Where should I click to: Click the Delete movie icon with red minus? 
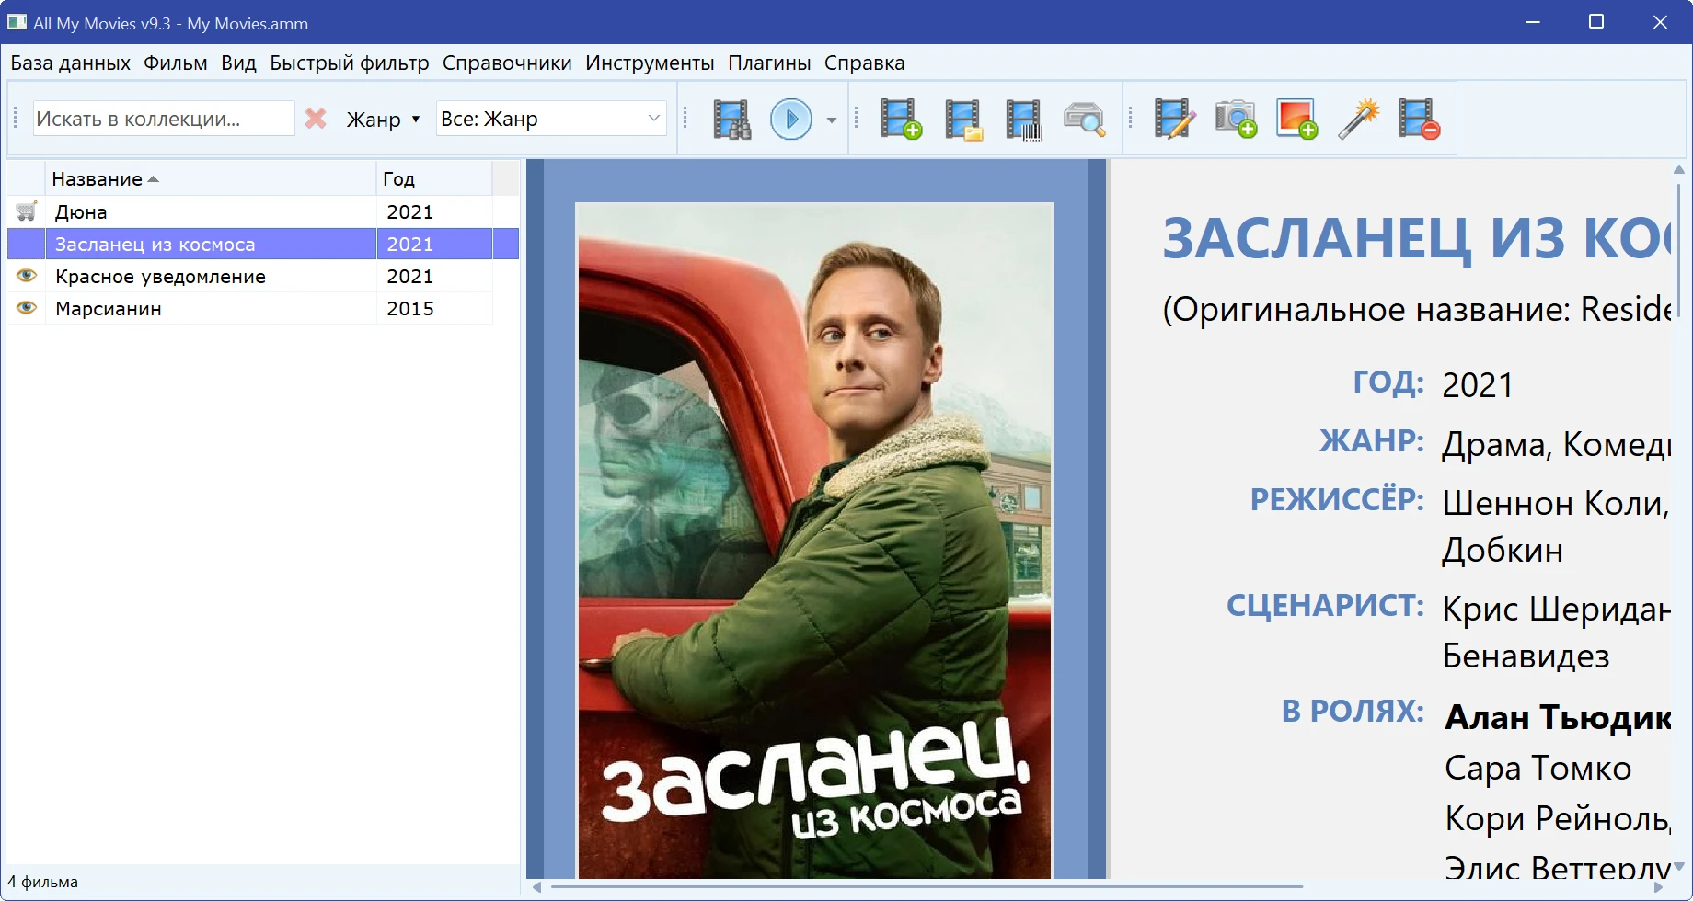(1419, 120)
